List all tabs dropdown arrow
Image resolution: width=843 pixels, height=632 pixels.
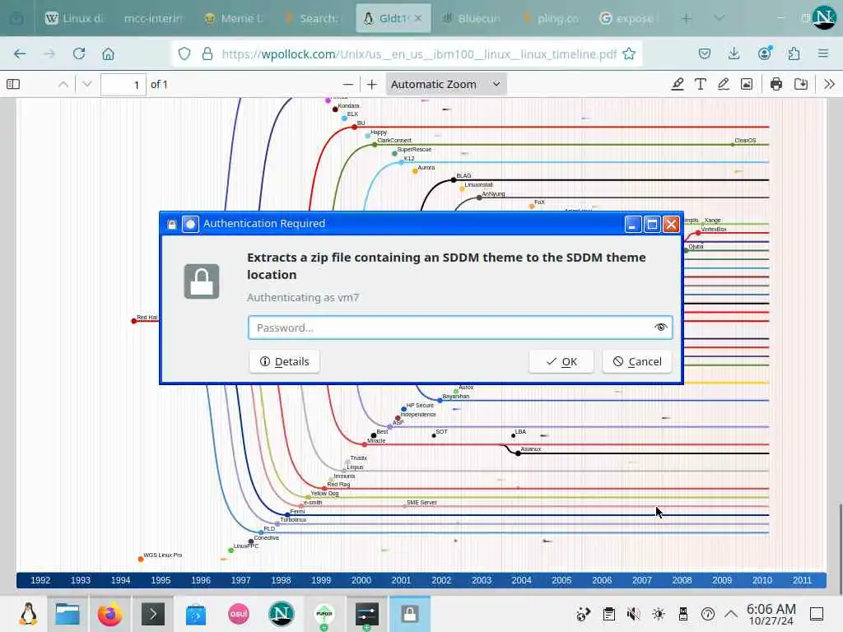(x=719, y=19)
